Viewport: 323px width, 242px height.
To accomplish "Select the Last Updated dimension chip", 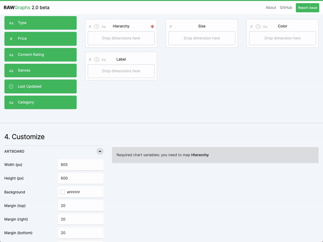I will [x=40, y=86].
